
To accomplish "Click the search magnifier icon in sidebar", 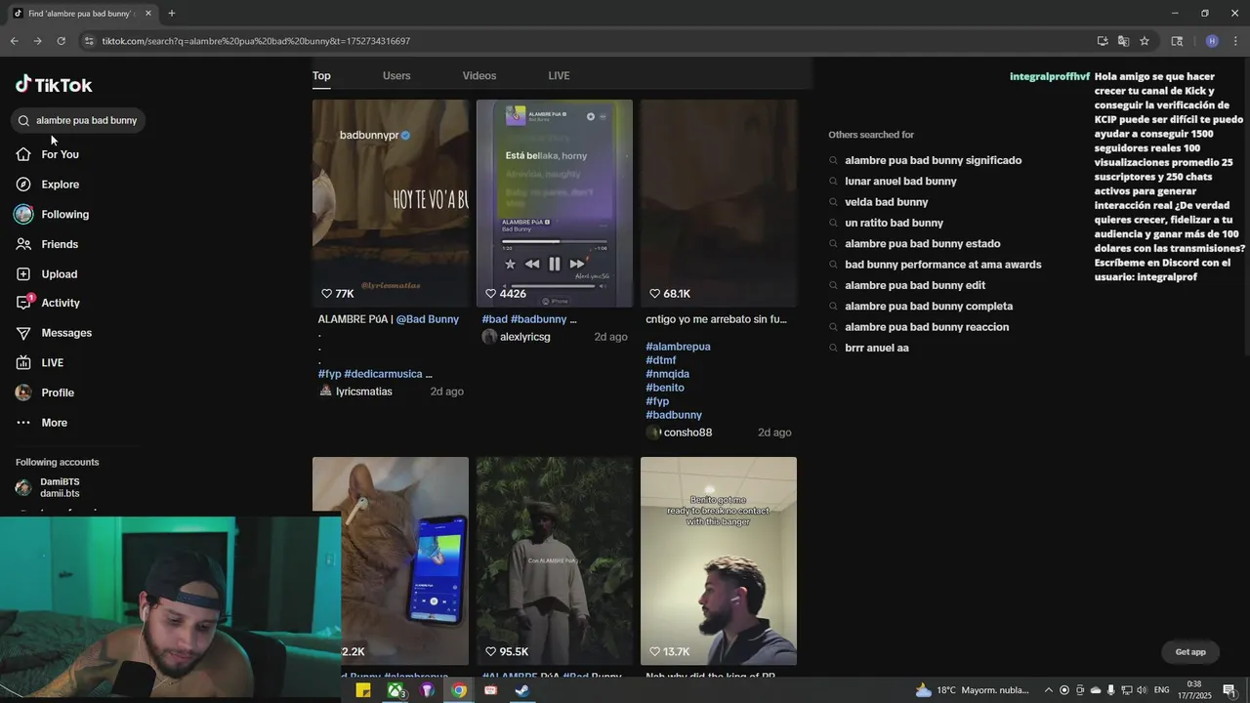I will 23,121.
